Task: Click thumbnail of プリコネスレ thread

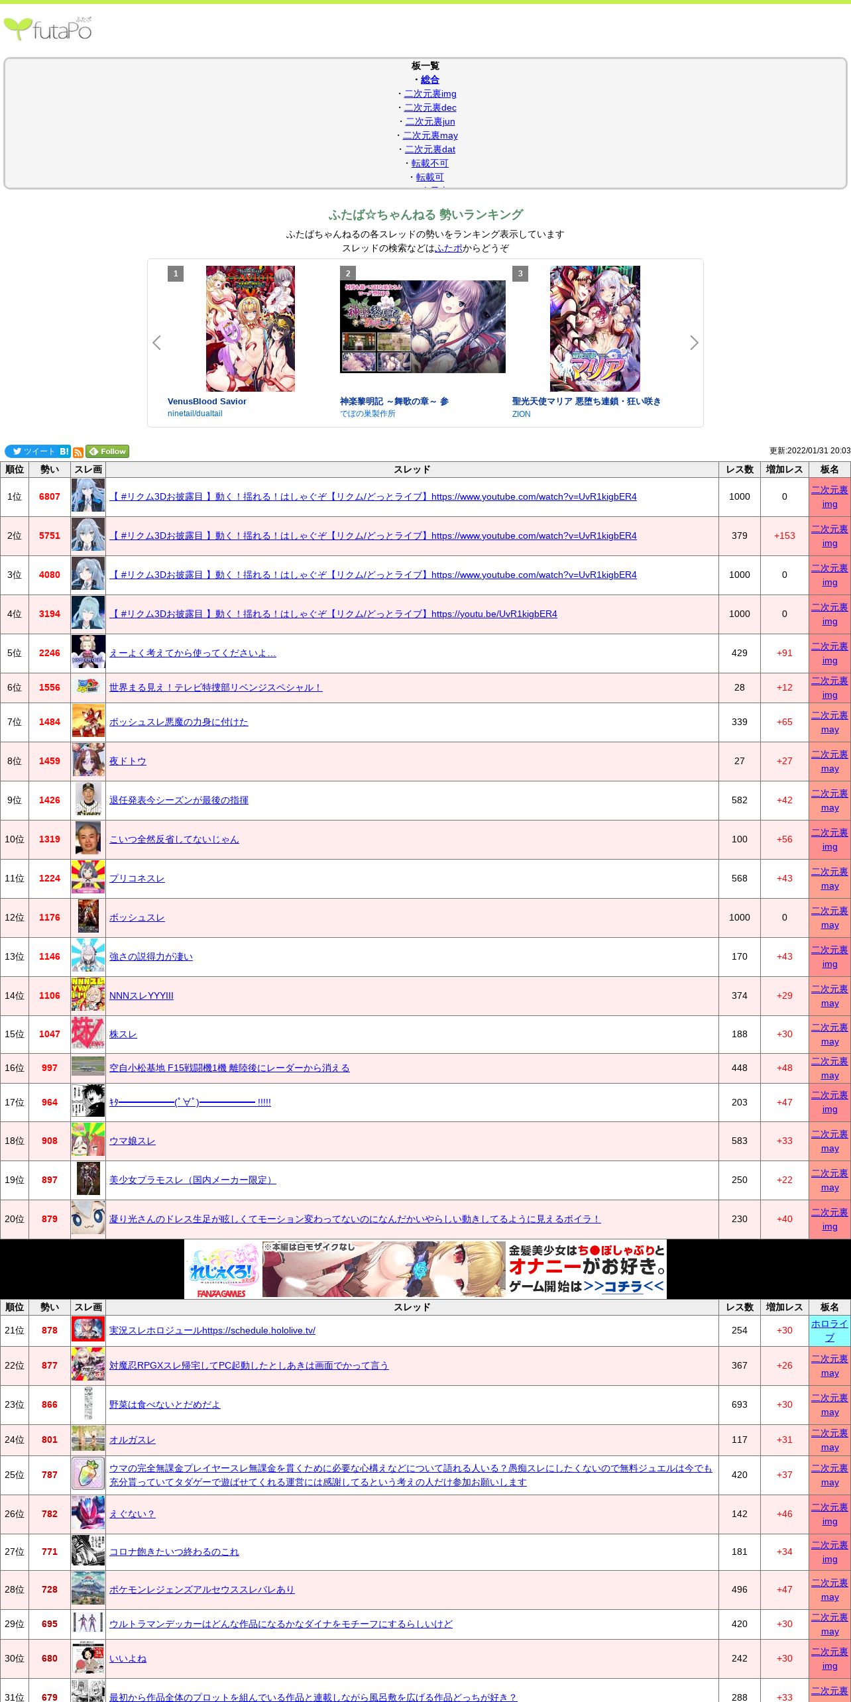Action: (x=88, y=878)
